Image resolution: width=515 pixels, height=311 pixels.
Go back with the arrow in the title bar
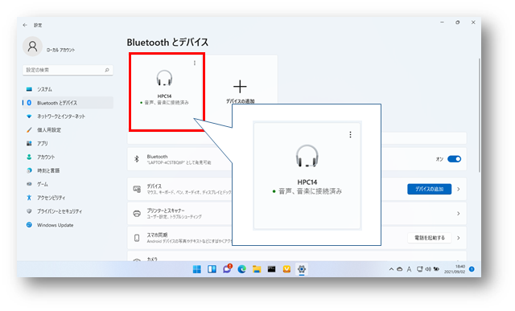pos(25,25)
